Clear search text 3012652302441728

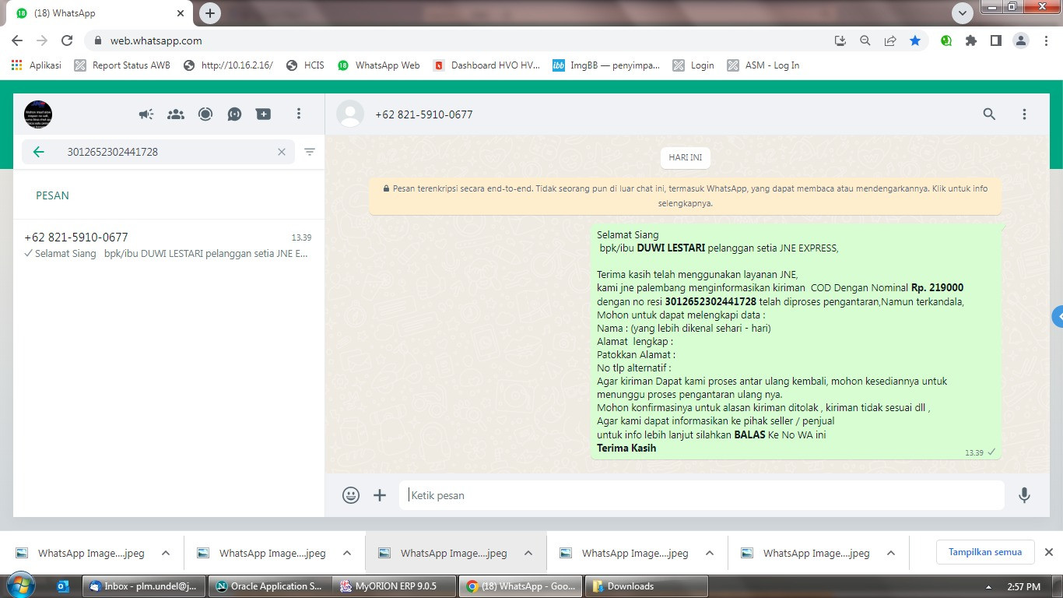click(282, 152)
